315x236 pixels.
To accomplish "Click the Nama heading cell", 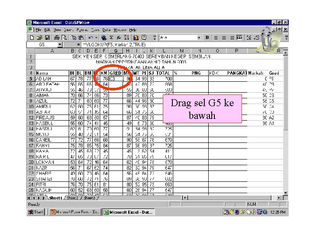I will (x=52, y=73).
